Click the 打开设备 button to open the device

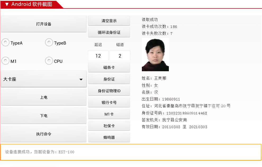point(44,23)
